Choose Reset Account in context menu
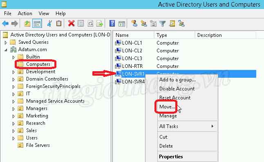 tap(175, 98)
